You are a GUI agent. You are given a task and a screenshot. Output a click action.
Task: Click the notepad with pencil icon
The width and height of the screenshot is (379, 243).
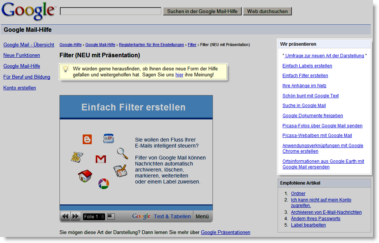coord(120,171)
